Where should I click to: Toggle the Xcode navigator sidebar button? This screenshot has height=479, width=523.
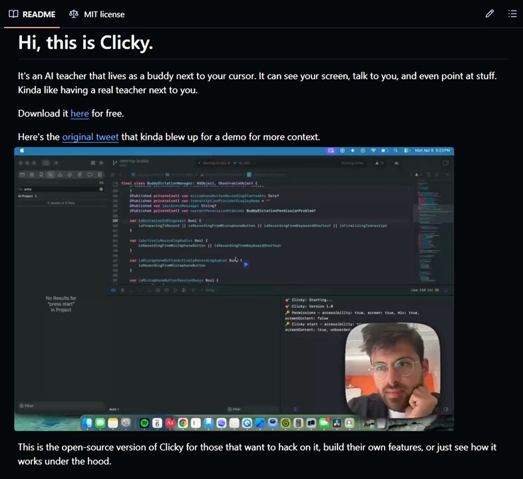tap(46, 163)
